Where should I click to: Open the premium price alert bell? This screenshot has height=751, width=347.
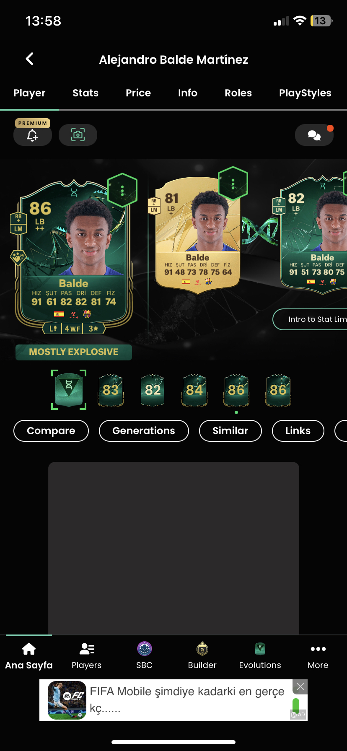coord(33,135)
